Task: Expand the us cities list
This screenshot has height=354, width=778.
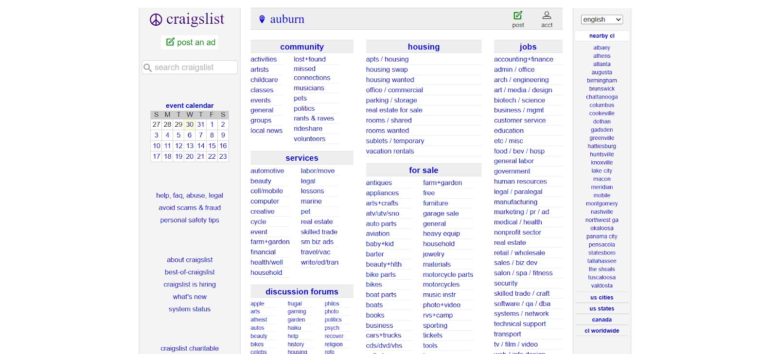Action: (601, 298)
